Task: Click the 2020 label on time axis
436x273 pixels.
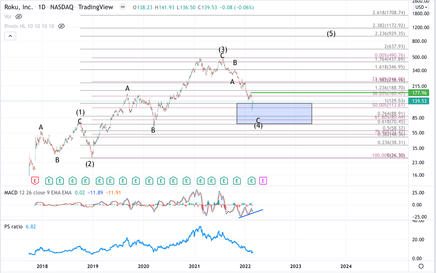Action: (x=143, y=266)
